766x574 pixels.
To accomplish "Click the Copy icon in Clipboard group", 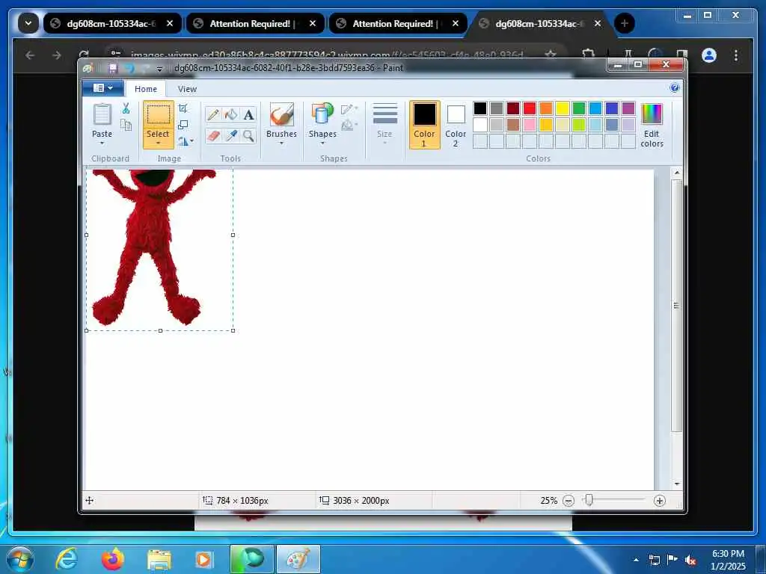I will pyautogui.click(x=126, y=126).
